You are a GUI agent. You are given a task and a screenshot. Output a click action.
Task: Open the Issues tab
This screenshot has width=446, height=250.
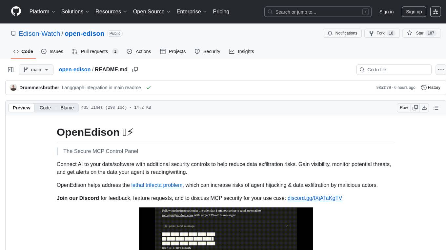[52, 51]
